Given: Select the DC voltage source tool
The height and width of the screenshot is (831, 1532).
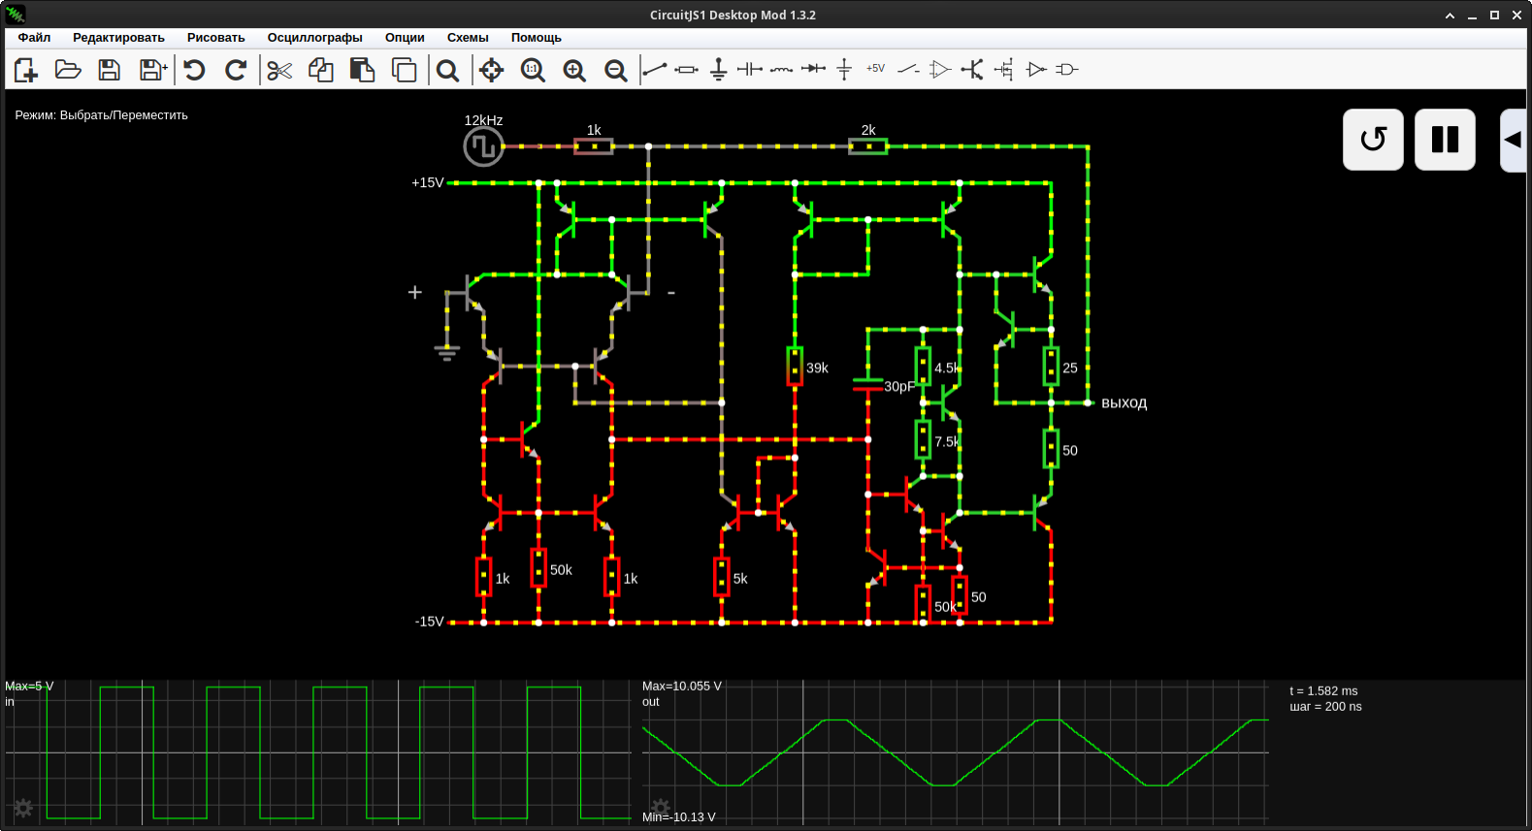Looking at the screenshot, I should (x=844, y=69).
